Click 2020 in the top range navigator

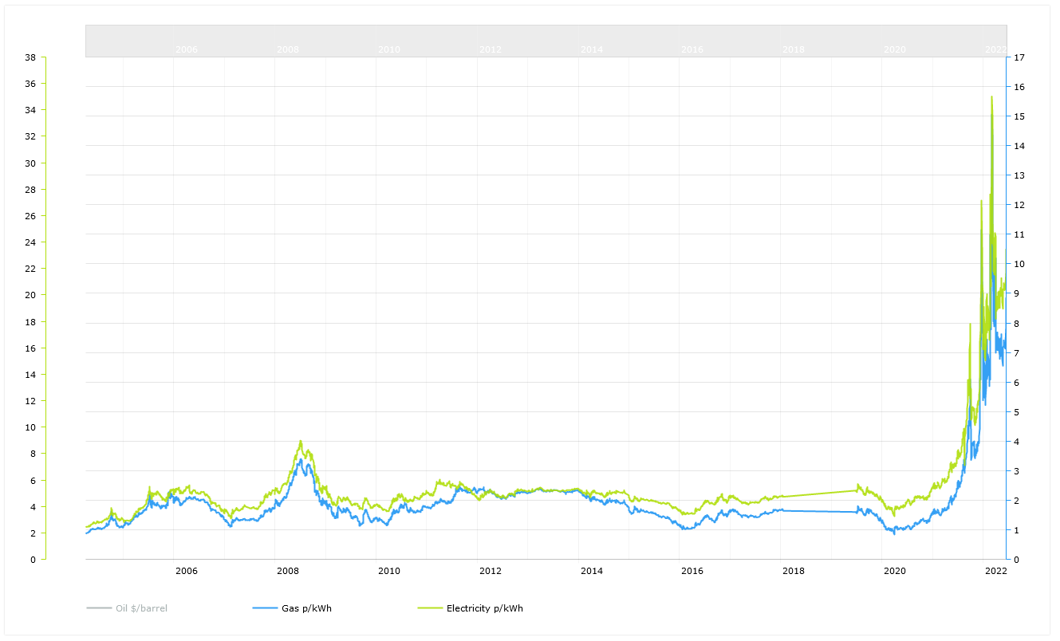pyautogui.click(x=895, y=49)
